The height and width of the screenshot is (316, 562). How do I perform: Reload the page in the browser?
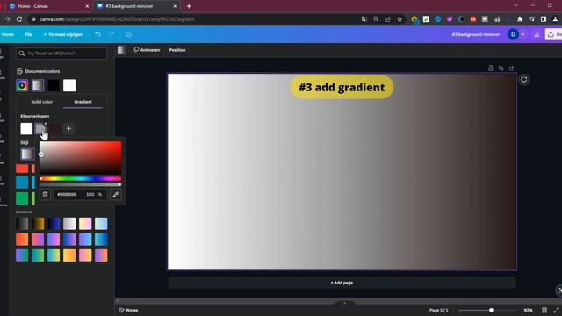click(19, 19)
